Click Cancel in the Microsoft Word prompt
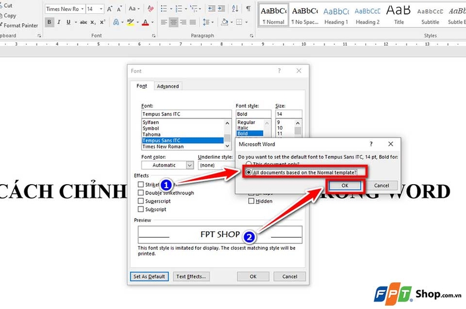This screenshot has height=309, width=466. [382, 185]
